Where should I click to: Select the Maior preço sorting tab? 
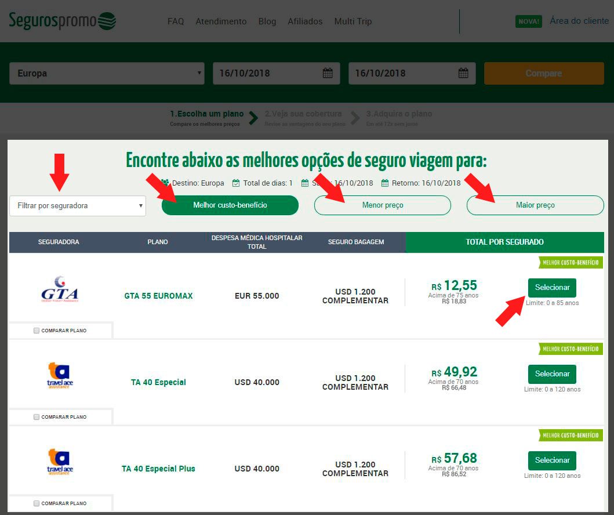click(x=535, y=205)
